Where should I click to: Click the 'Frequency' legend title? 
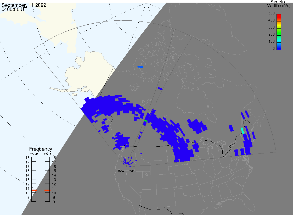41,149
